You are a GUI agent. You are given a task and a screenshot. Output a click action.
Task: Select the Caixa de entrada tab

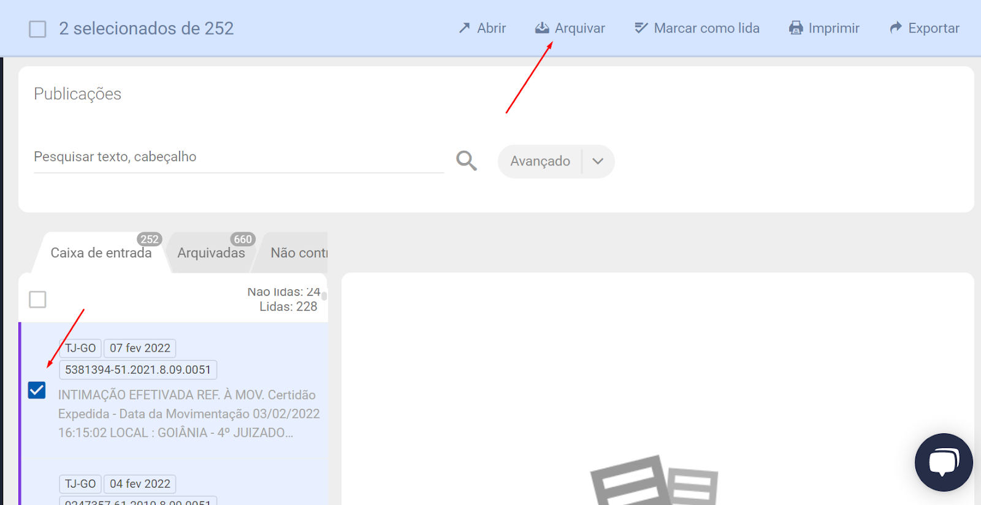point(101,253)
